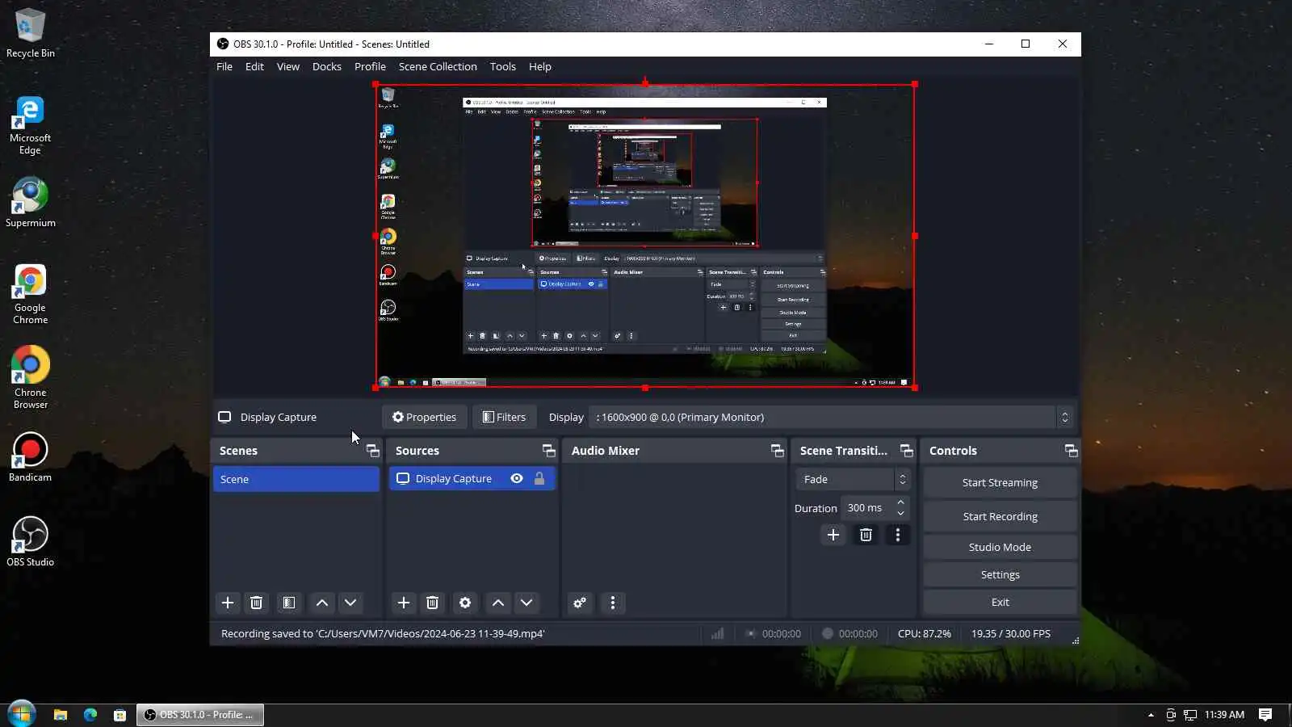Select OBS Studio desktop shortcut
Viewport: 1292px width, 727px height.
click(x=30, y=542)
